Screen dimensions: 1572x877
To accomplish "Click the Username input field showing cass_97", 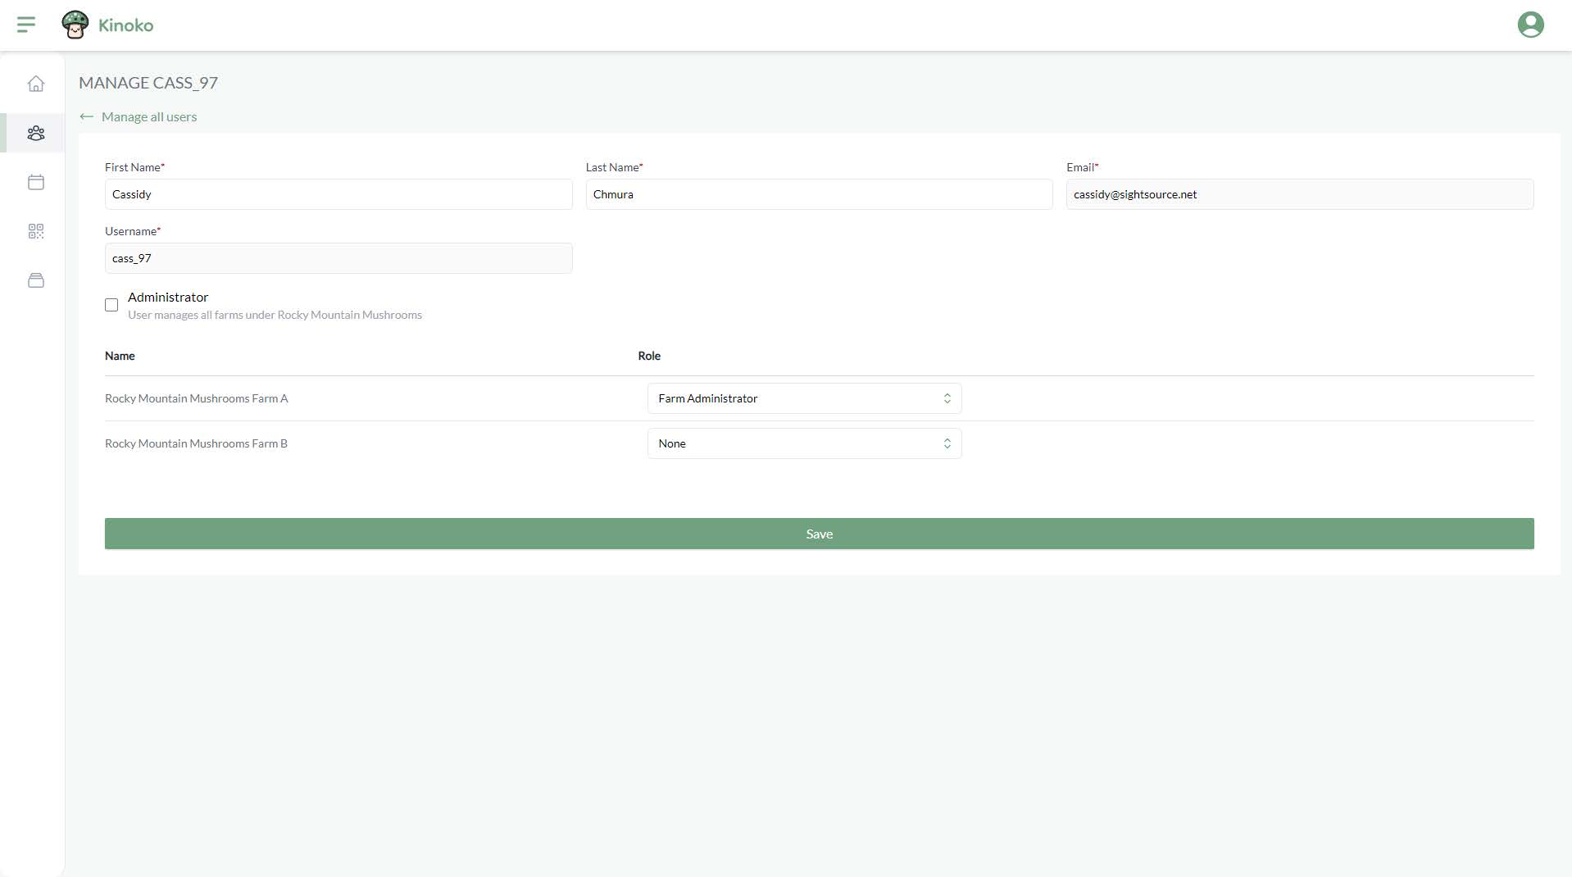I will (338, 257).
